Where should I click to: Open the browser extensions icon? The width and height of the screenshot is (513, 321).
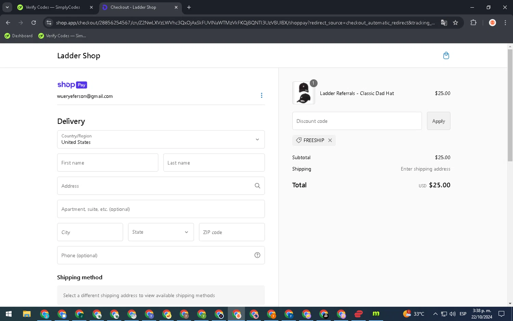(473, 23)
